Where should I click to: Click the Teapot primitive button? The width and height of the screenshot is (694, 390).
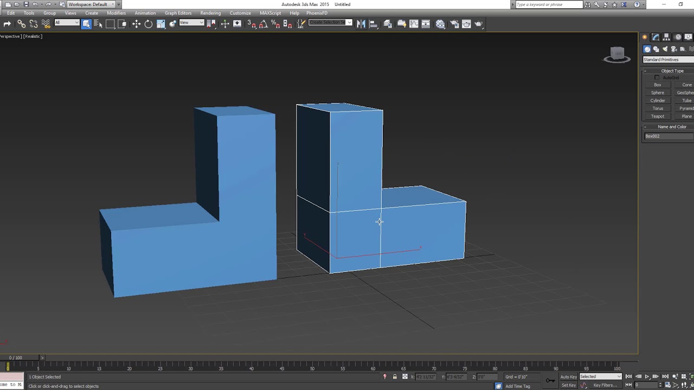pos(658,116)
